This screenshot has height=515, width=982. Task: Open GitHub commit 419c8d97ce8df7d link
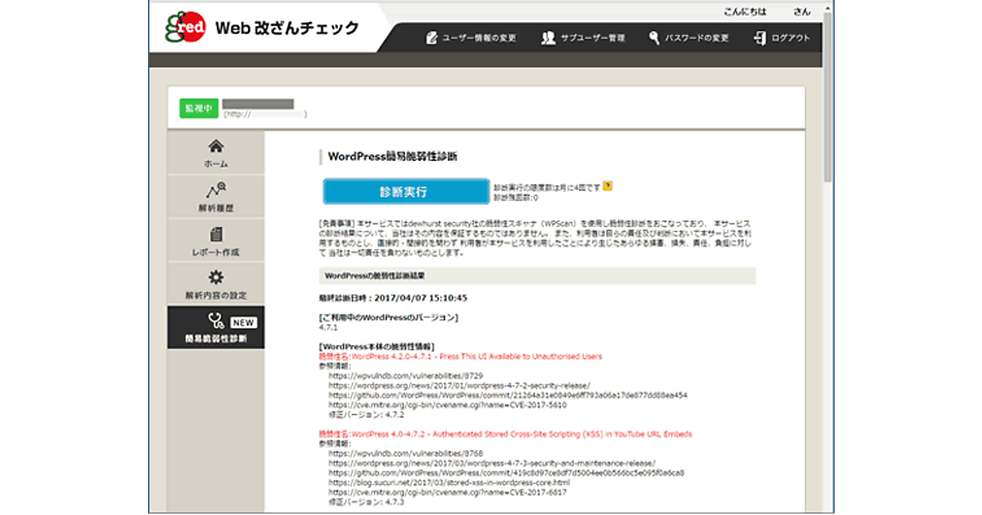(507, 472)
